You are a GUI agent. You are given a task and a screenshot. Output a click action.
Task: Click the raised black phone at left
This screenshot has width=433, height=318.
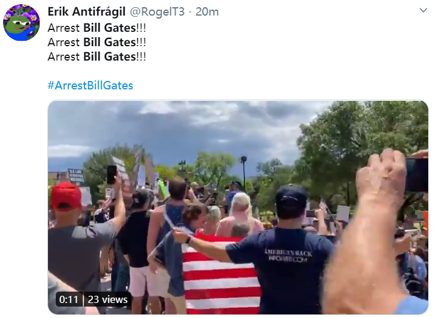[112, 175]
